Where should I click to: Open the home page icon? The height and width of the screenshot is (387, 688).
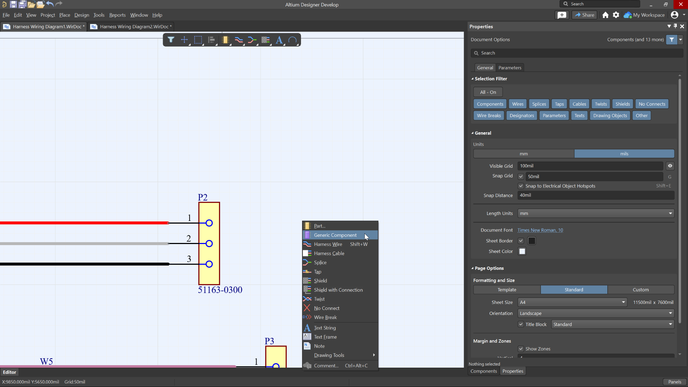[606, 15]
